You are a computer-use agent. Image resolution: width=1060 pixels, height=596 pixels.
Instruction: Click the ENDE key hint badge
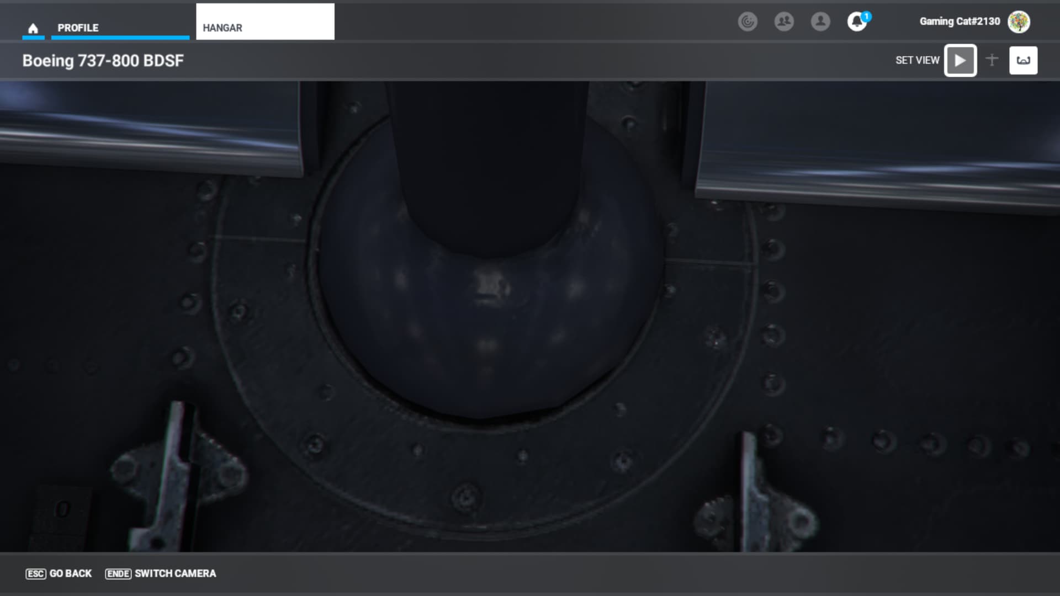click(x=118, y=573)
